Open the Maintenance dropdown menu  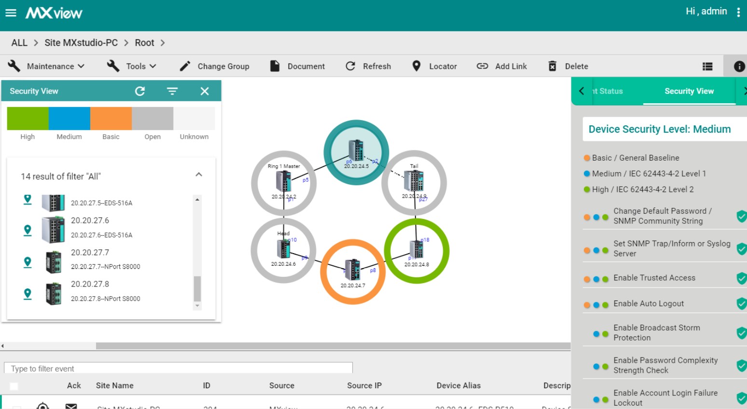click(x=46, y=66)
